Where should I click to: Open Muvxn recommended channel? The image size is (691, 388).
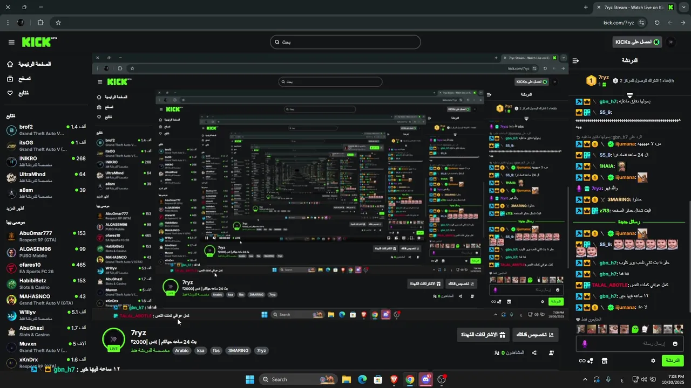pyautogui.click(x=46, y=347)
